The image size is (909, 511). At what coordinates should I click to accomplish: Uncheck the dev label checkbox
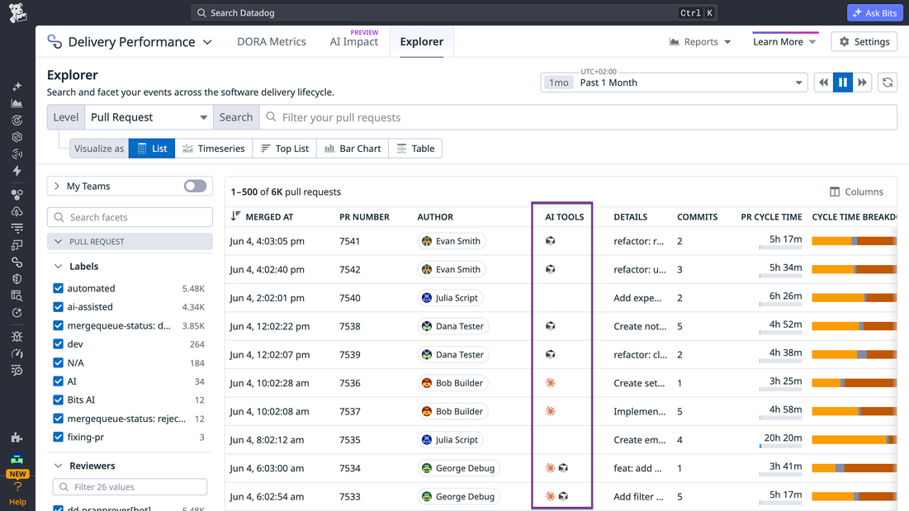pyautogui.click(x=58, y=344)
